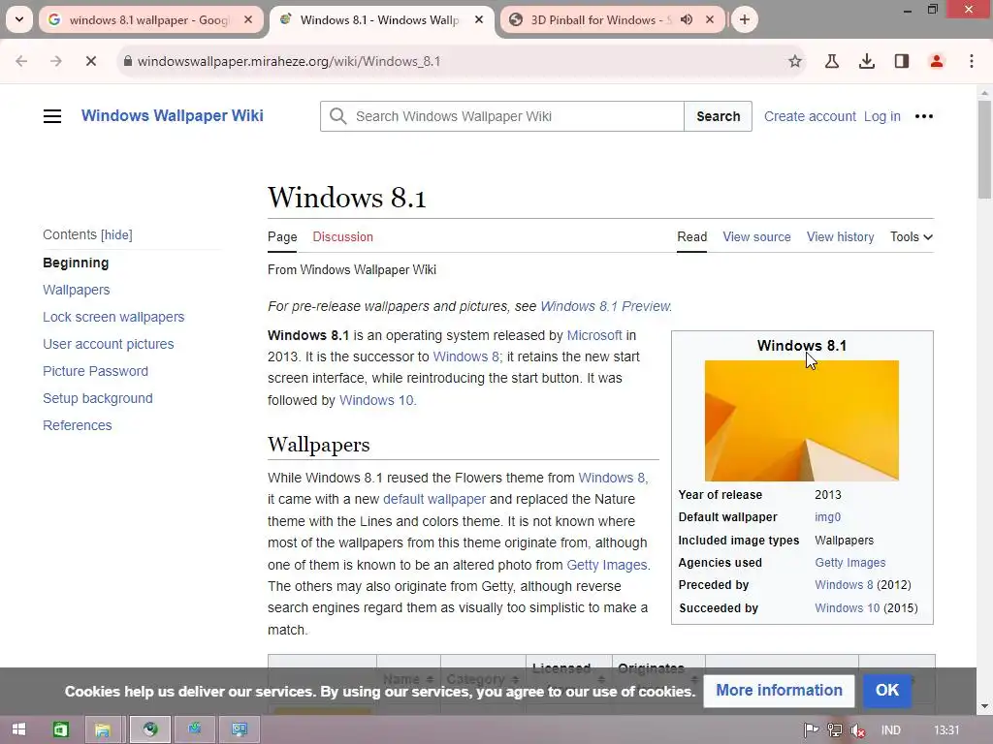Open File Explorer from the taskbar
This screenshot has width=993, height=744.
103,730
